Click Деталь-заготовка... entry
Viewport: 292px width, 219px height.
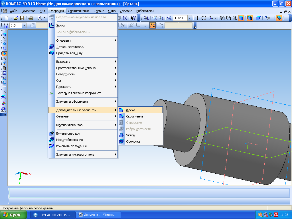click(x=83, y=47)
